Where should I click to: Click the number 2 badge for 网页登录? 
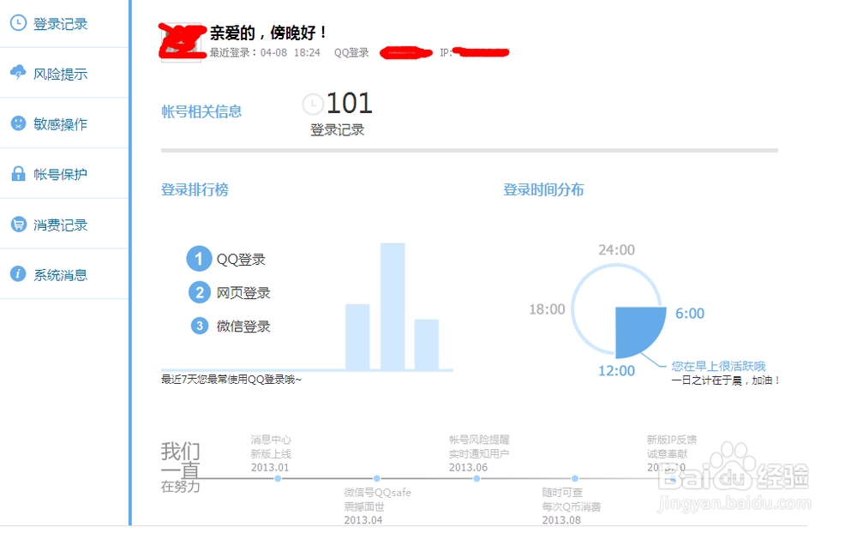tap(200, 292)
